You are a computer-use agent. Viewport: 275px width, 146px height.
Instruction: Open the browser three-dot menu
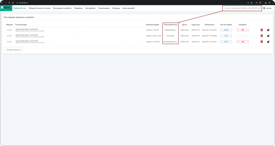click(273, 3)
